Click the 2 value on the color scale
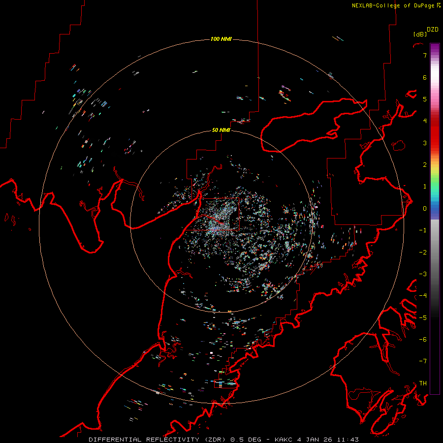The height and width of the screenshot is (443, 443). coord(425,165)
